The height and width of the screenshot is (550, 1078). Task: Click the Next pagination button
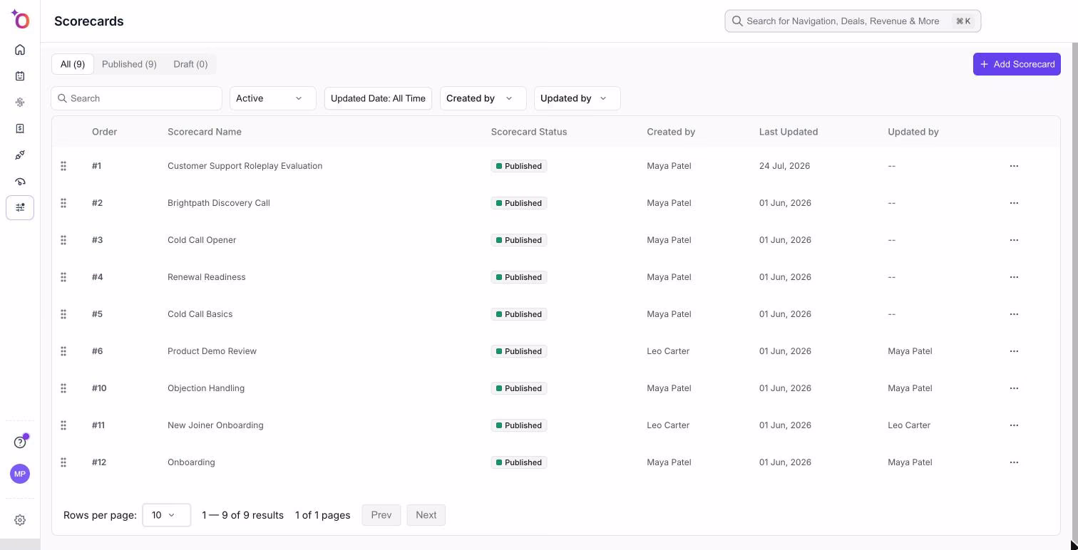426,515
